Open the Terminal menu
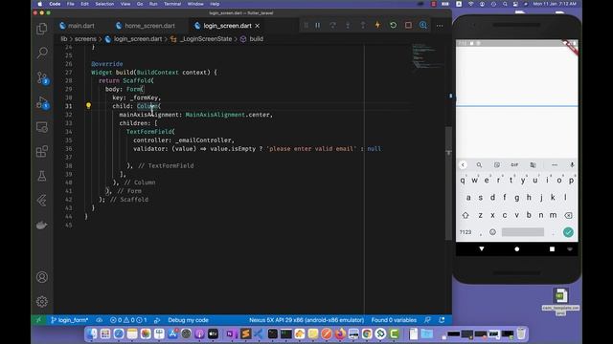 click(x=172, y=4)
